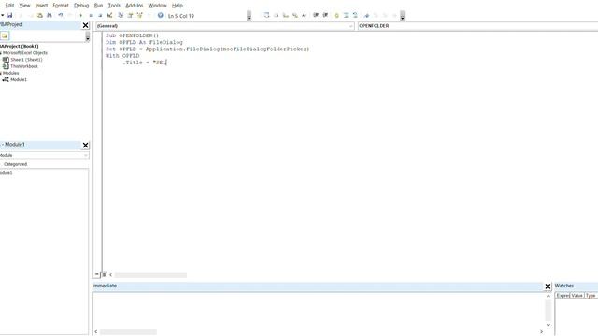Select Sheet1 (Sheet1) in project tree

[26, 60]
